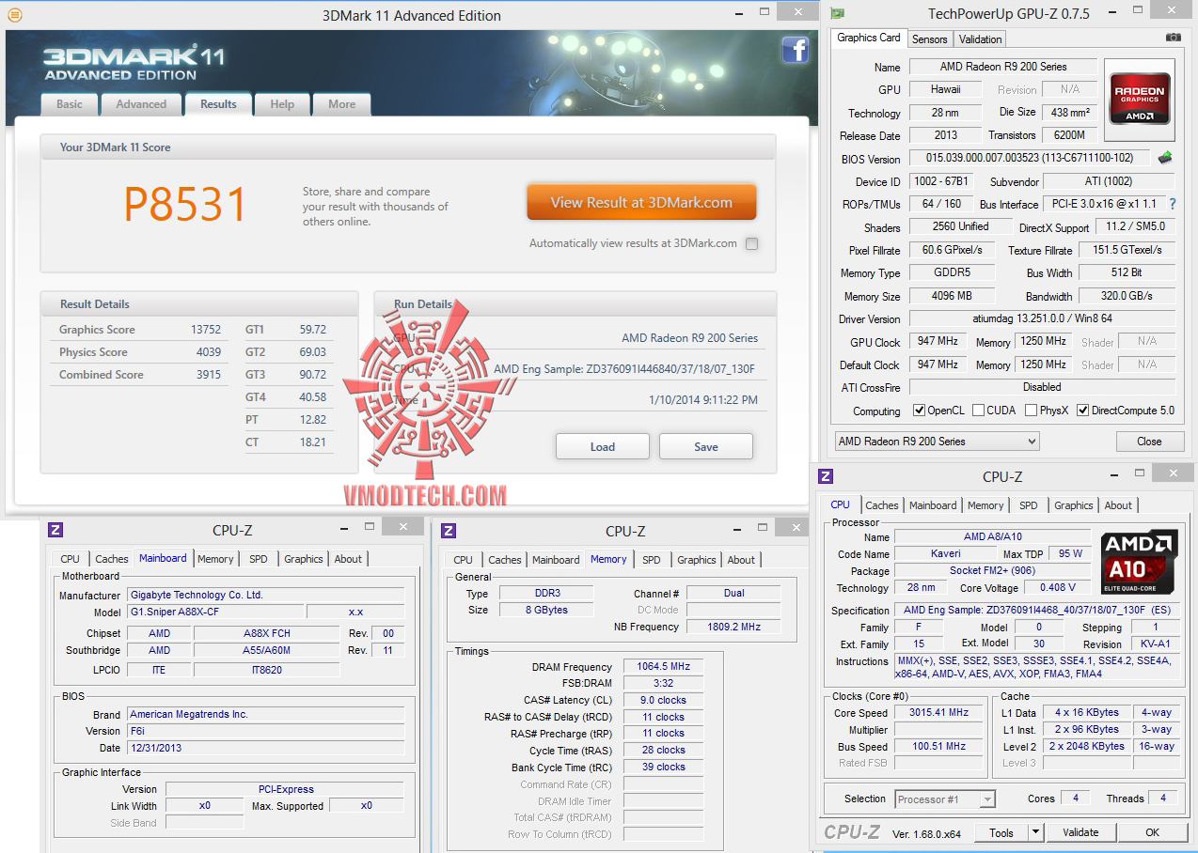Image resolution: width=1198 pixels, height=853 pixels.
Task: Open the More tab in 3DMark
Action: click(342, 104)
